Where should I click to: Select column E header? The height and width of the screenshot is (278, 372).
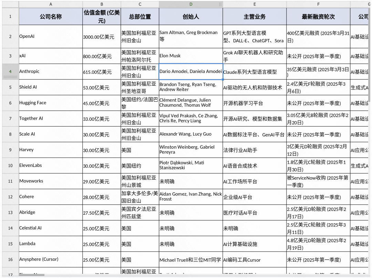[255, 4]
